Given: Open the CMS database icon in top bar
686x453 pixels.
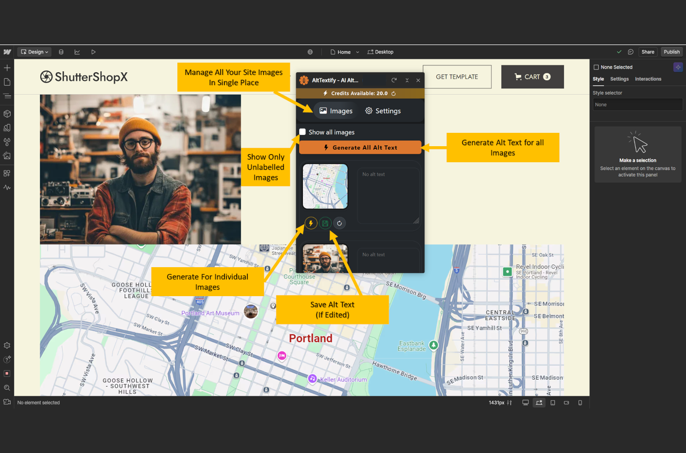Looking at the screenshot, I should click(x=61, y=52).
